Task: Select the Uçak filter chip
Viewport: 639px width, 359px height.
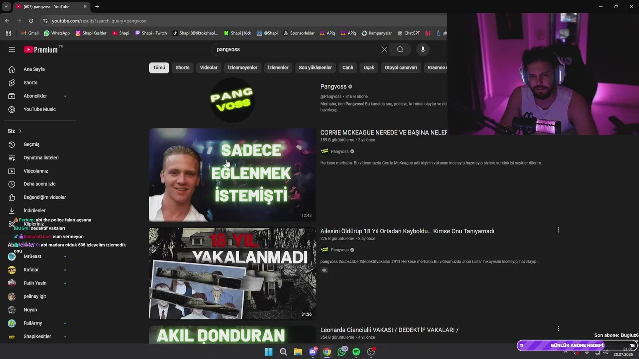Action: pos(369,68)
